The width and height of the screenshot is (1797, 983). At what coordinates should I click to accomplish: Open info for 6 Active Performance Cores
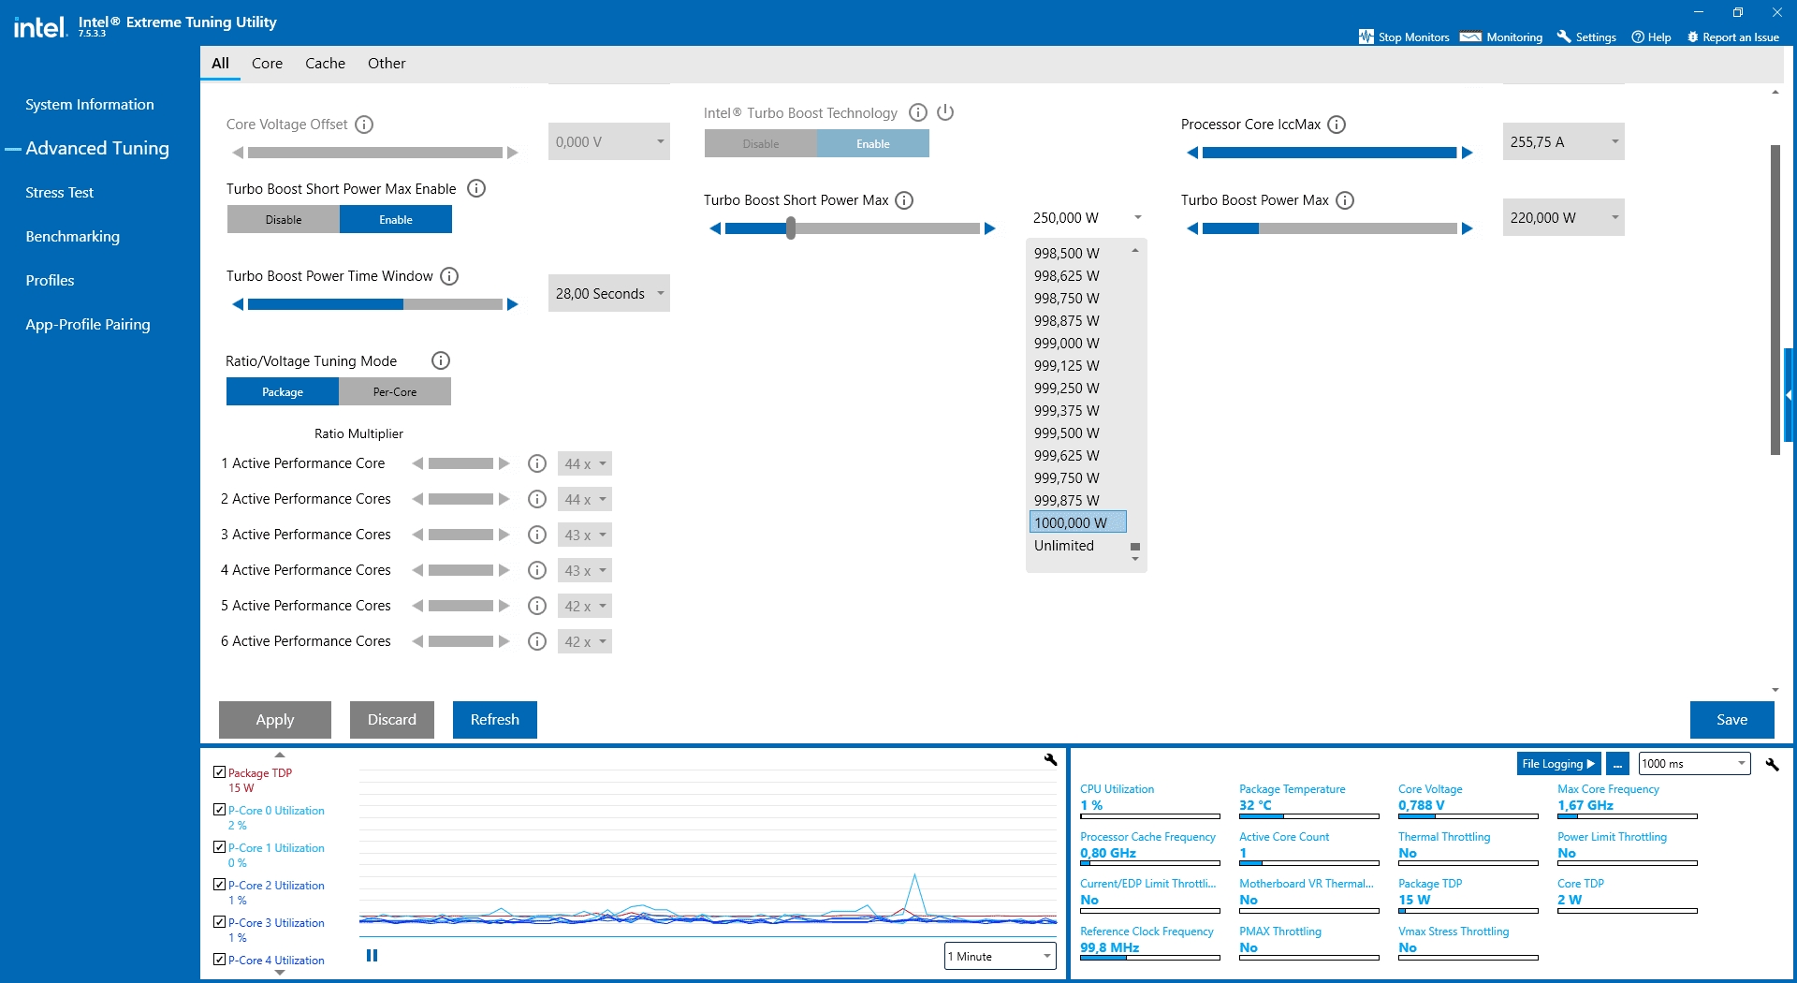click(x=537, y=641)
